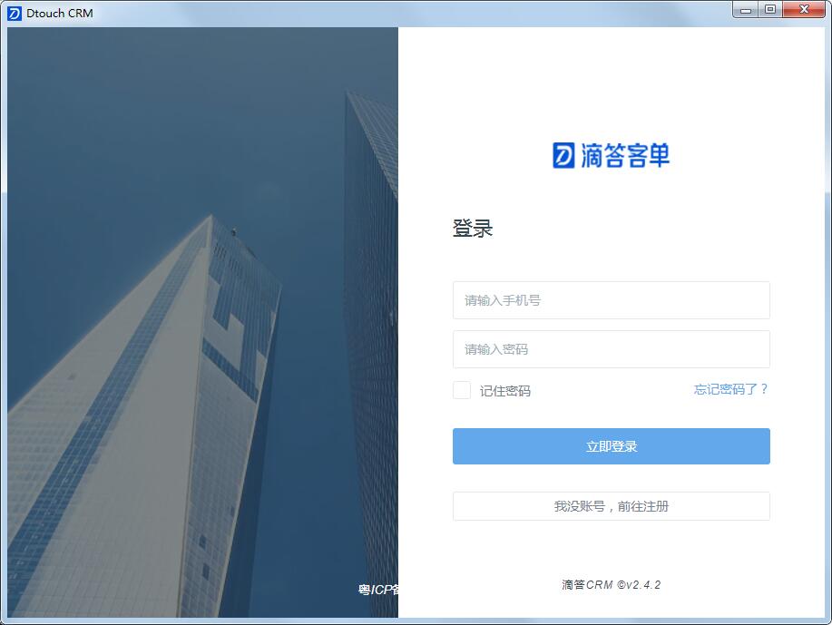Click the 登录 heading
832x625 pixels.
click(x=472, y=229)
